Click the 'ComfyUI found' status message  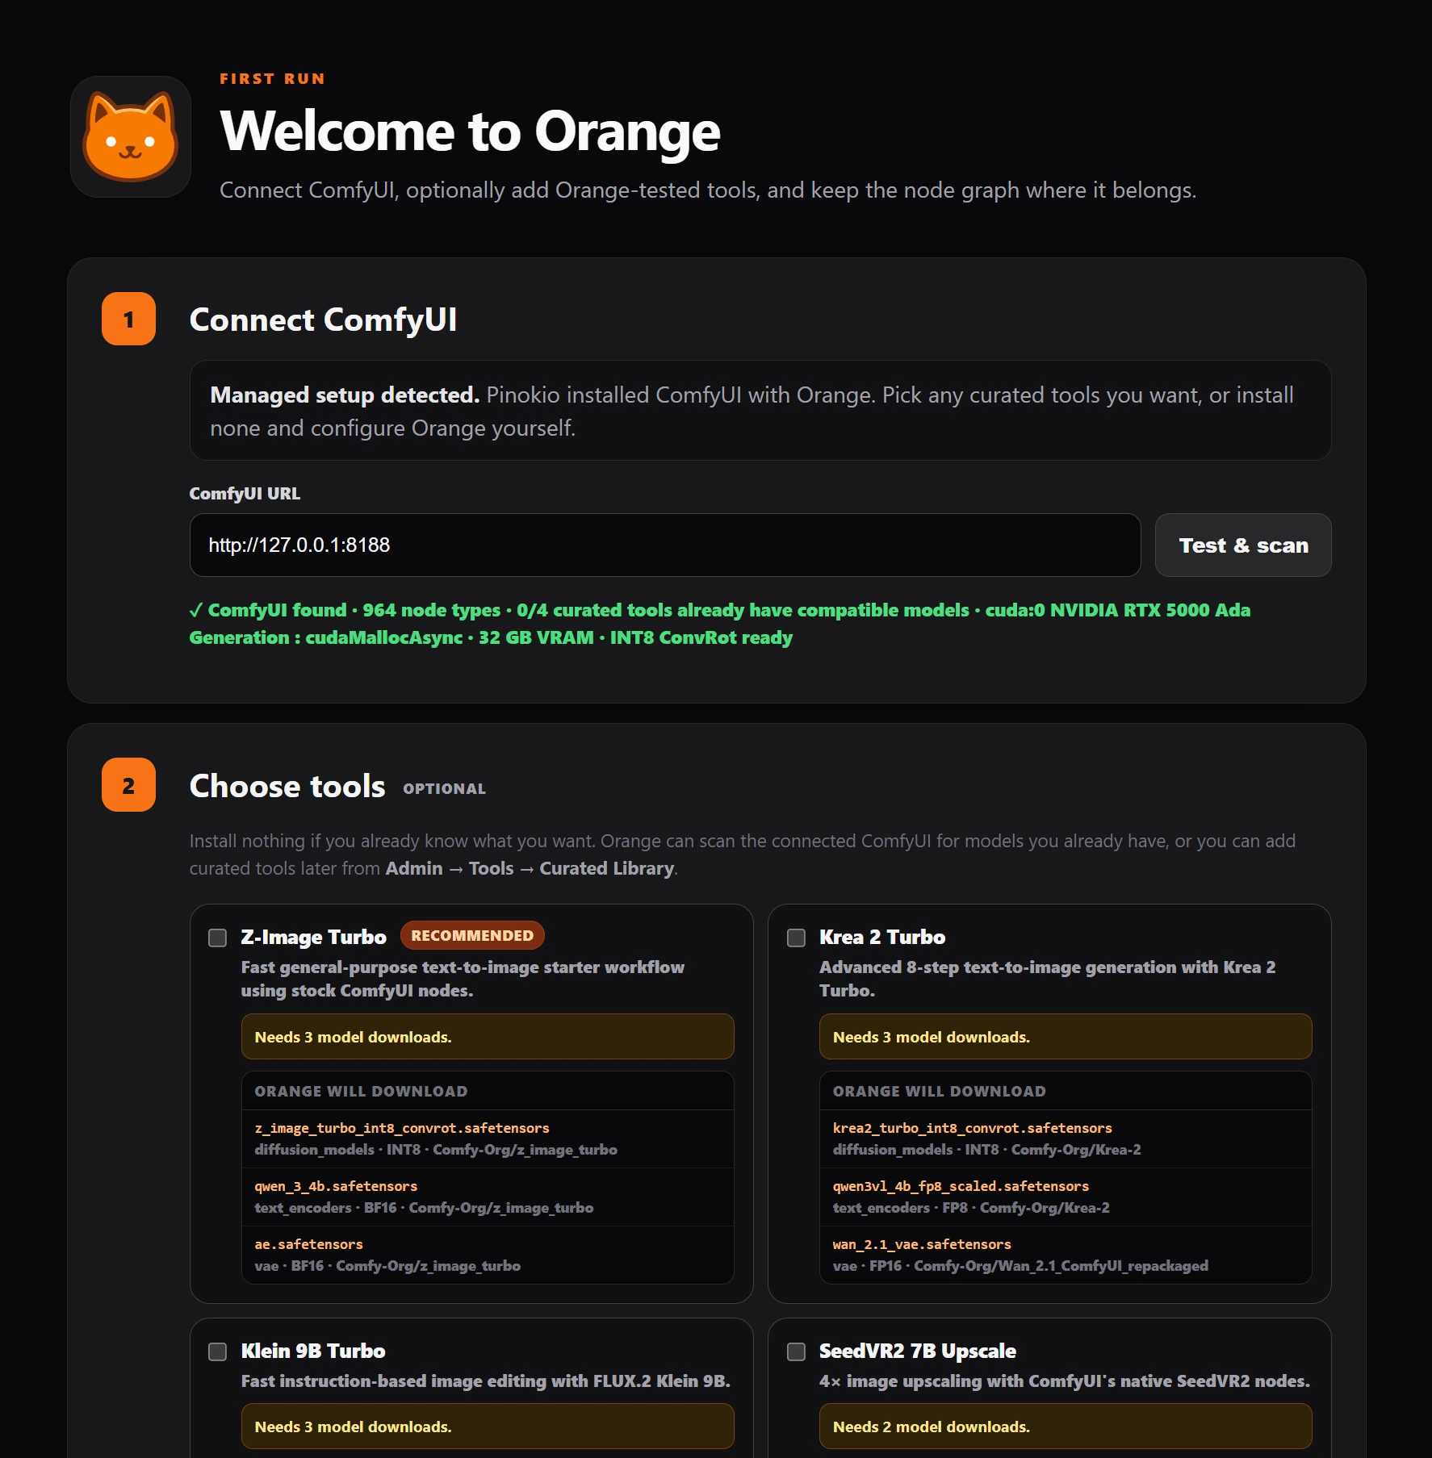720,624
